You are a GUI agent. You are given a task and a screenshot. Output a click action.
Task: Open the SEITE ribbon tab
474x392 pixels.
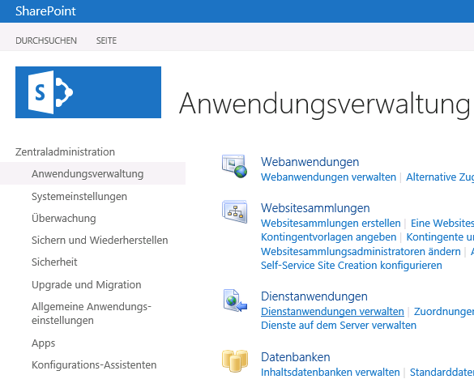tap(106, 40)
